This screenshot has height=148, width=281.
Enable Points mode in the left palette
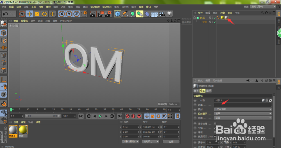(4, 55)
